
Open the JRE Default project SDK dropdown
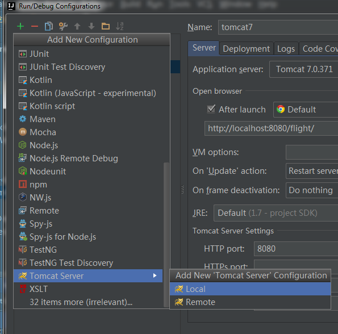point(276,213)
